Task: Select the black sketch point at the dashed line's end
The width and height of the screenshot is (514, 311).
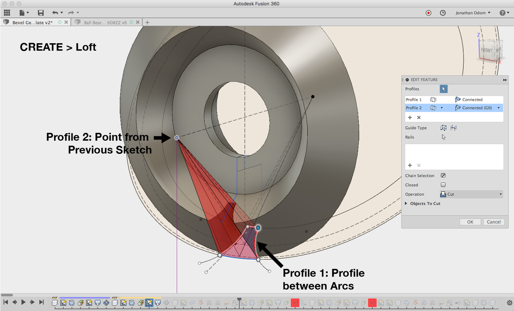Action: (x=313, y=97)
